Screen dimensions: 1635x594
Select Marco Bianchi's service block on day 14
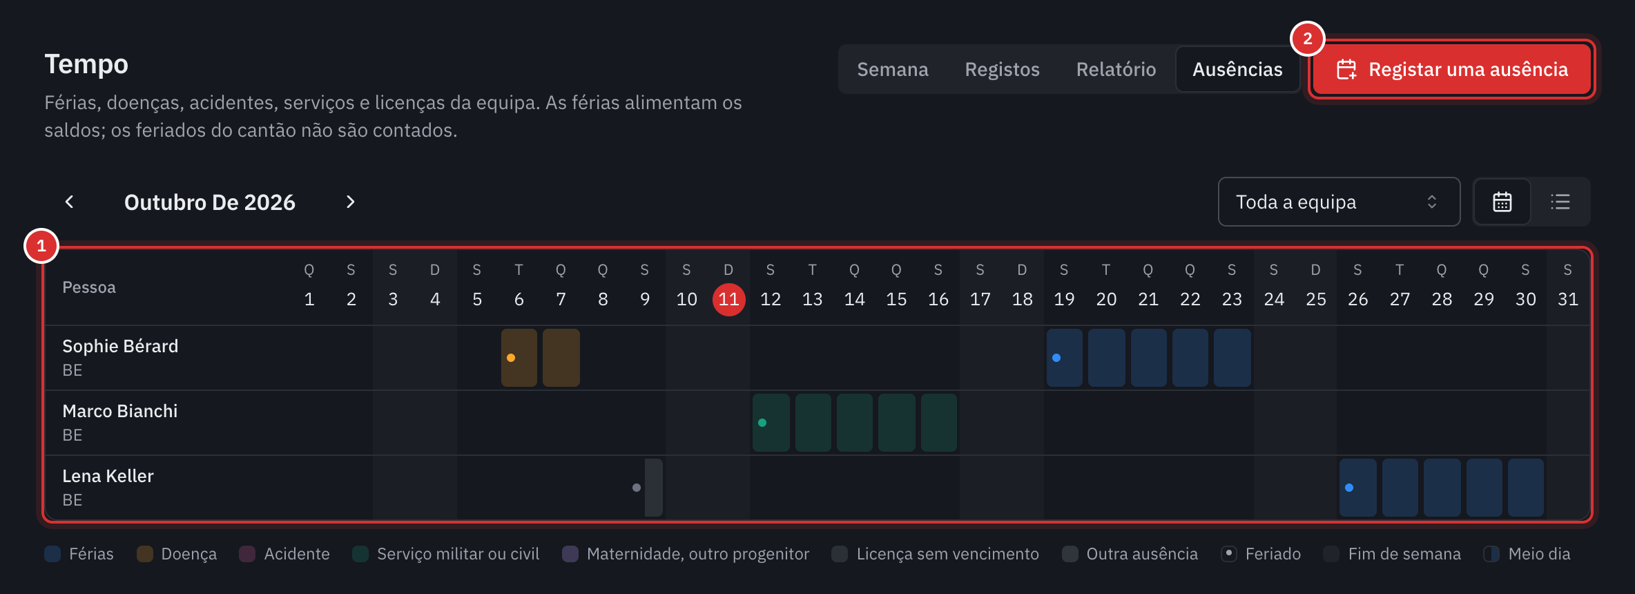855,423
